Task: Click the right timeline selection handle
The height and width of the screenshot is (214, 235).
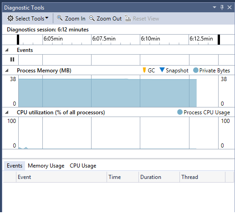Action: coord(219,40)
